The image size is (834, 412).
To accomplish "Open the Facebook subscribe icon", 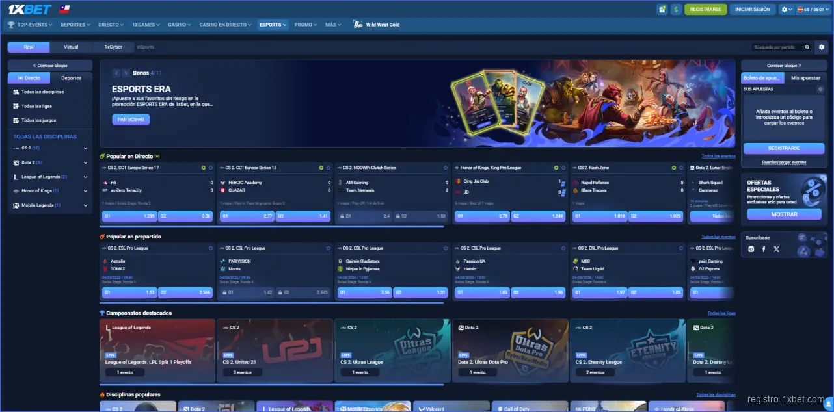I will pyautogui.click(x=764, y=249).
